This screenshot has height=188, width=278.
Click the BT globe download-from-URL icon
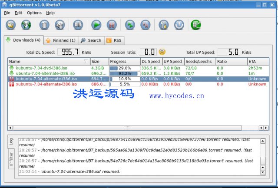(26, 25)
